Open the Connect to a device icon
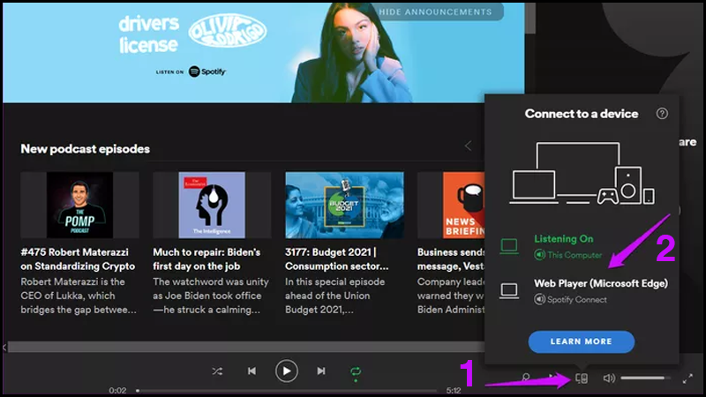Screen dimensions: 706x397 pyautogui.click(x=582, y=378)
